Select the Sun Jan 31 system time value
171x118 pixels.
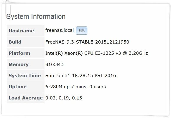80,76
